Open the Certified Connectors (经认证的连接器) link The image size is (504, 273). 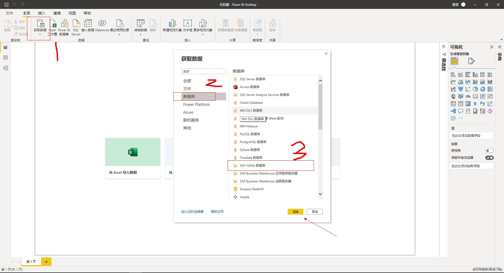192,212
